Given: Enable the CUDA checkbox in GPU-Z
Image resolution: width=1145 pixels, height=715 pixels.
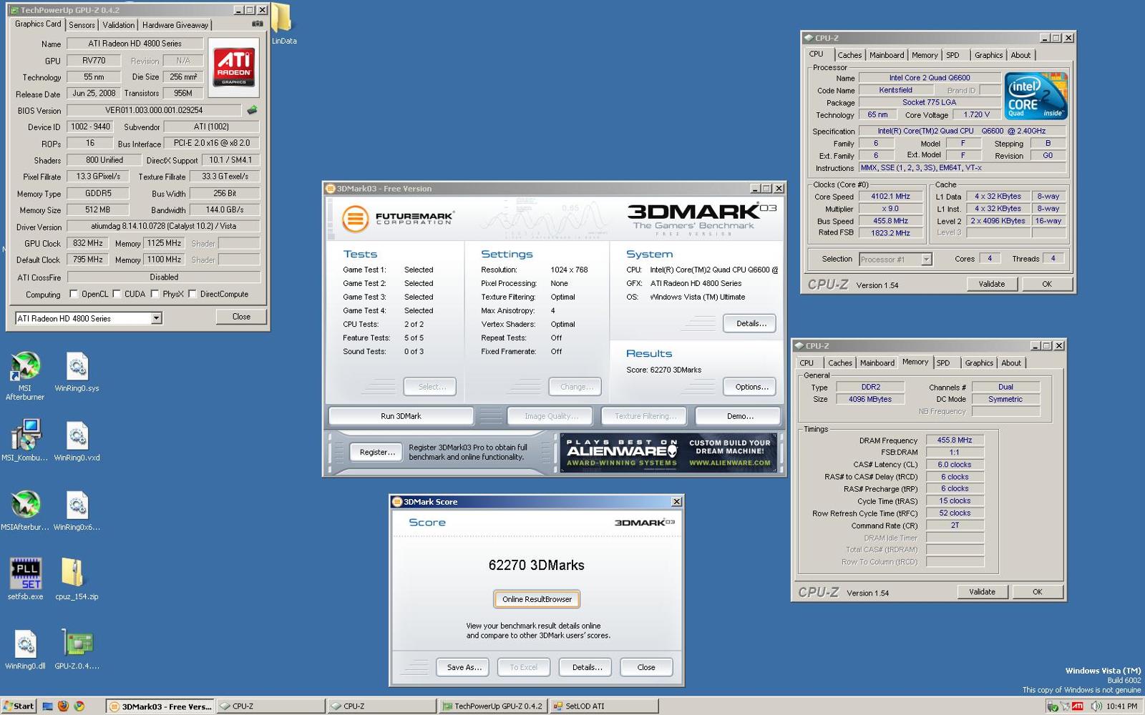Looking at the screenshot, I should tap(117, 294).
